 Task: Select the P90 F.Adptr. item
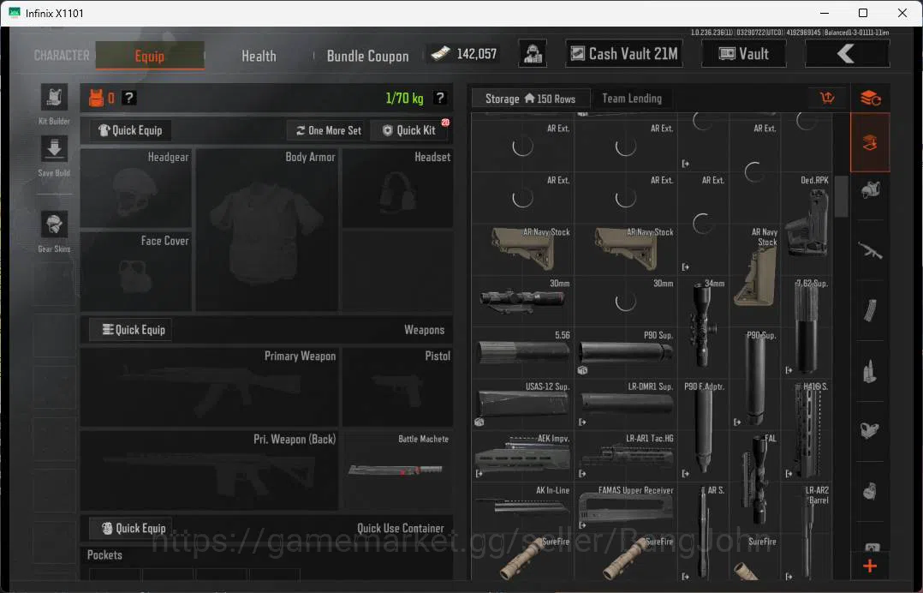coord(703,428)
